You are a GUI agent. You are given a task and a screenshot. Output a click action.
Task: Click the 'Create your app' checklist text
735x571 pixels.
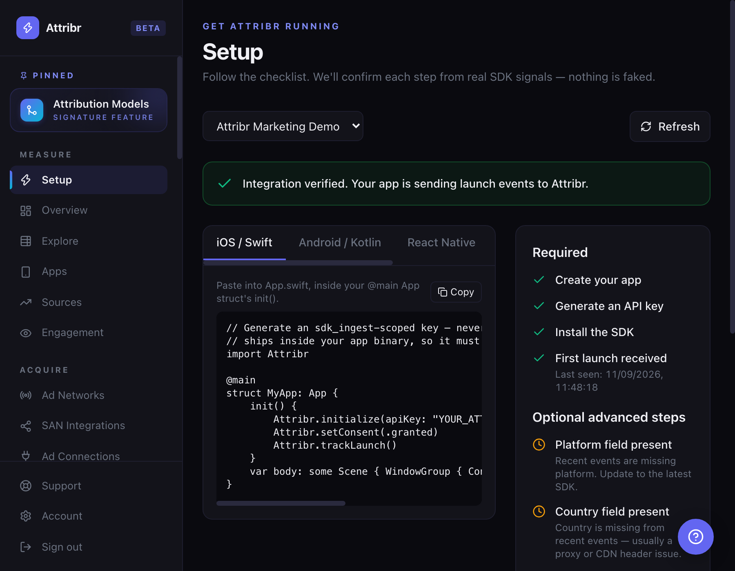point(598,280)
